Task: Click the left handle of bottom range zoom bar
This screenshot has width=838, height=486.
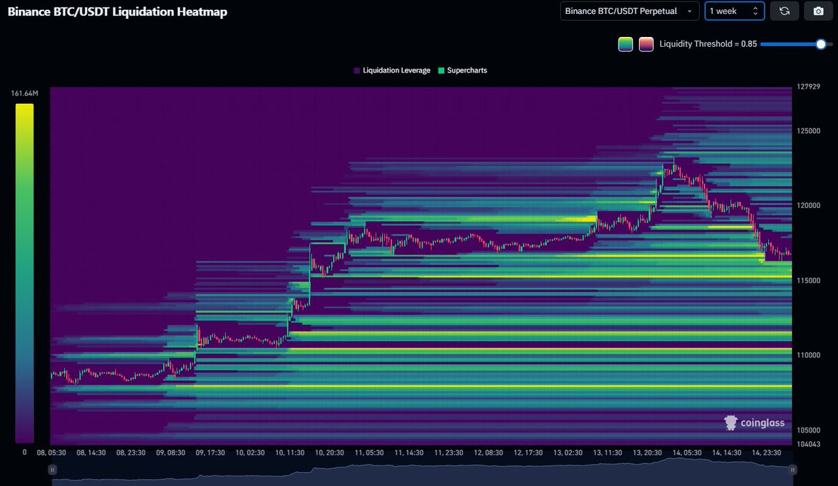Action: click(52, 469)
